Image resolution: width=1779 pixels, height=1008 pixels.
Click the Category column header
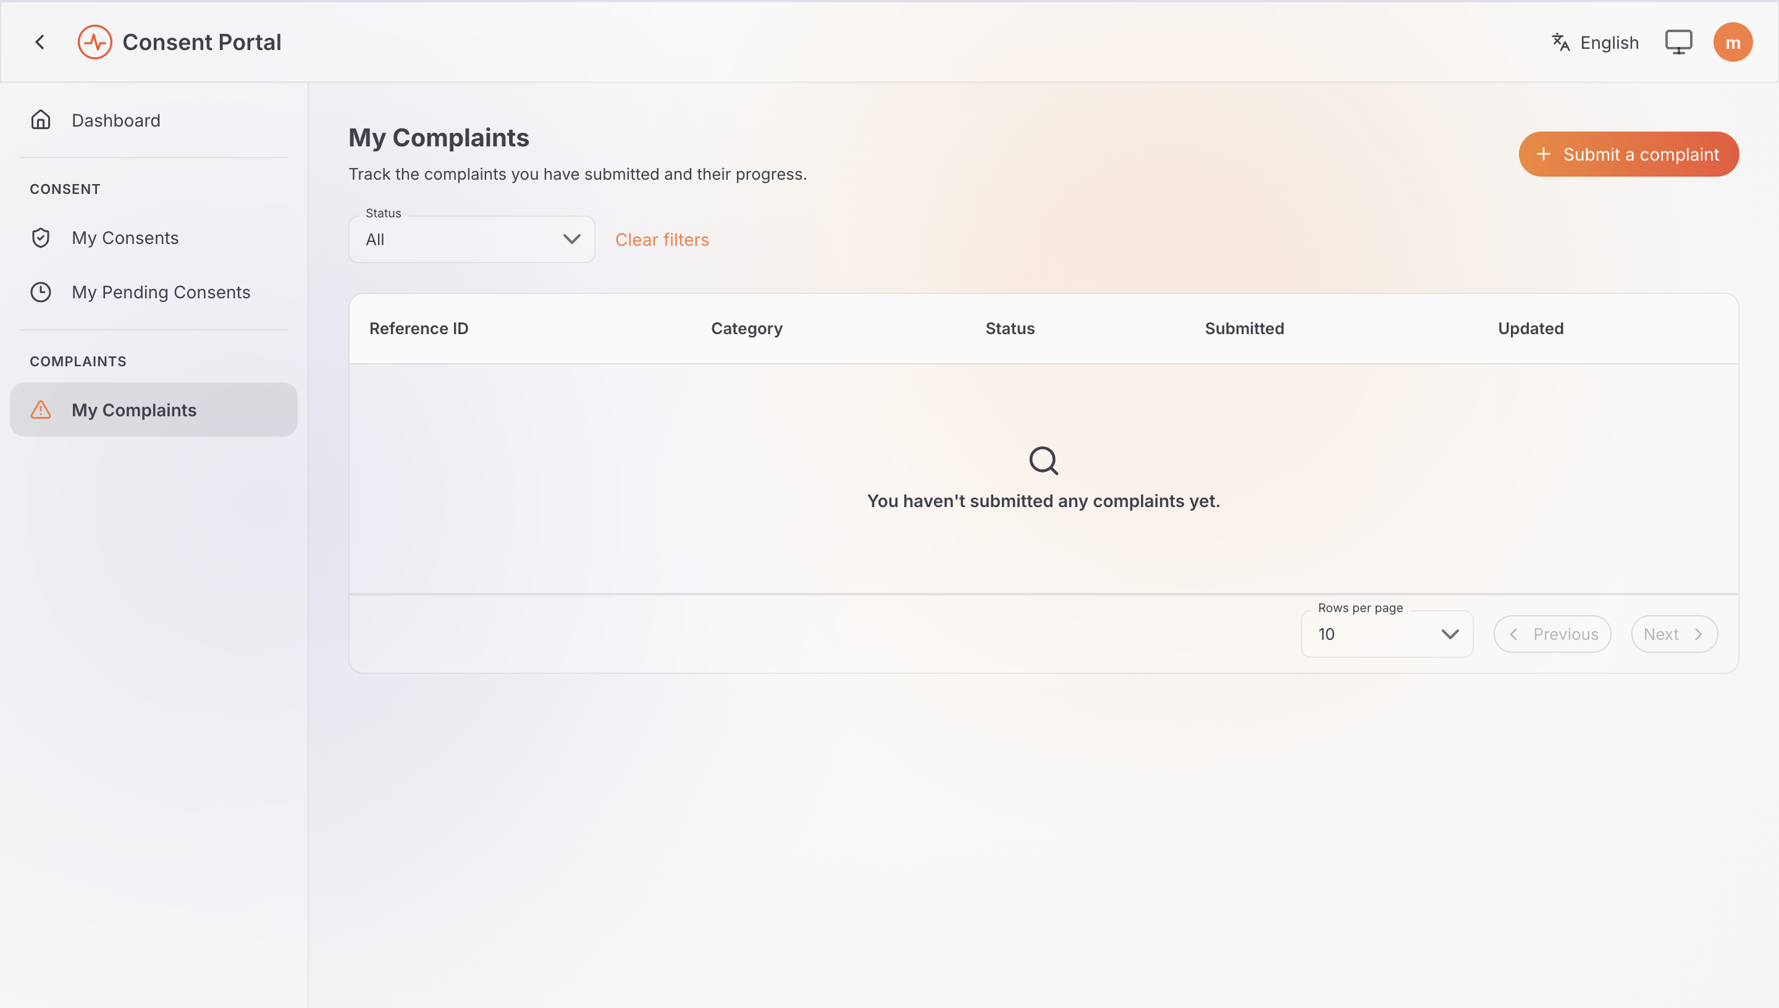[x=746, y=328]
